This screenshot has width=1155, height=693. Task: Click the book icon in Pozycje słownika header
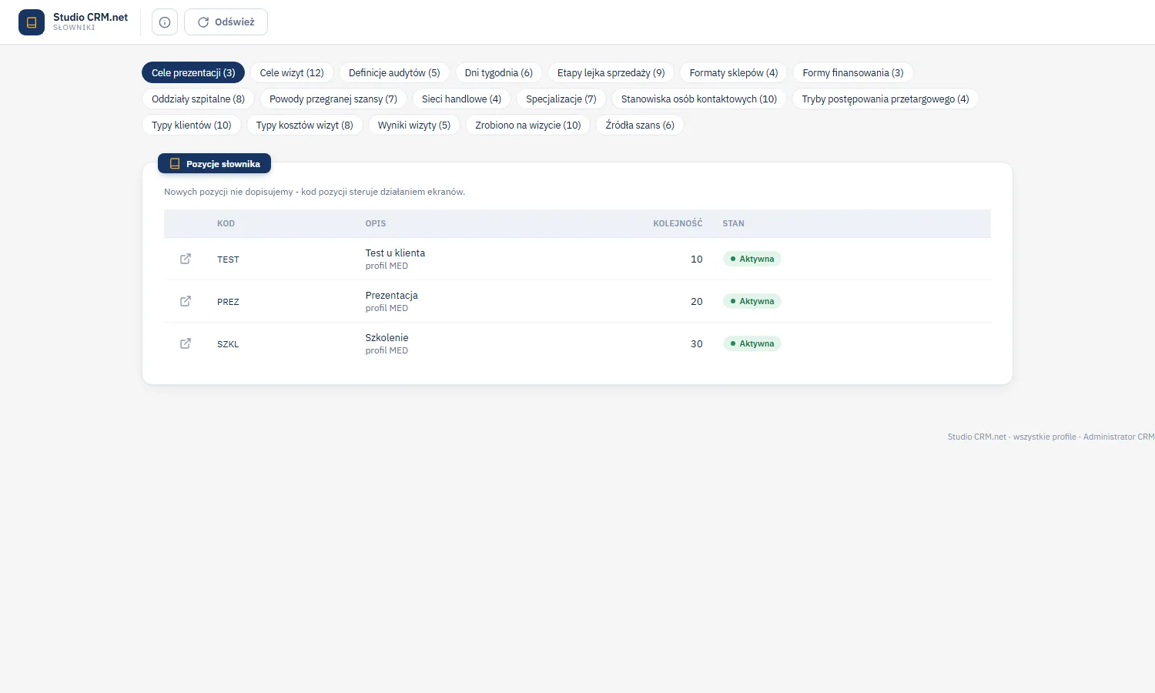point(175,164)
